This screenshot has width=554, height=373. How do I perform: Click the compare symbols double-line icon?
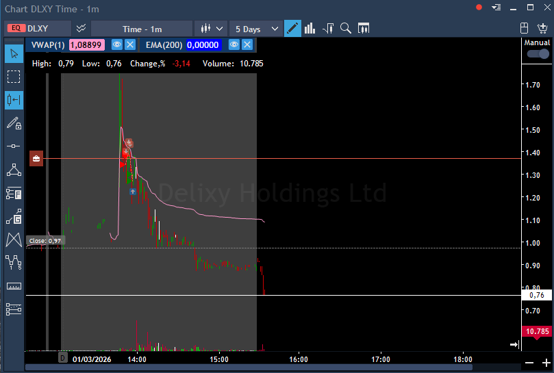(81, 28)
